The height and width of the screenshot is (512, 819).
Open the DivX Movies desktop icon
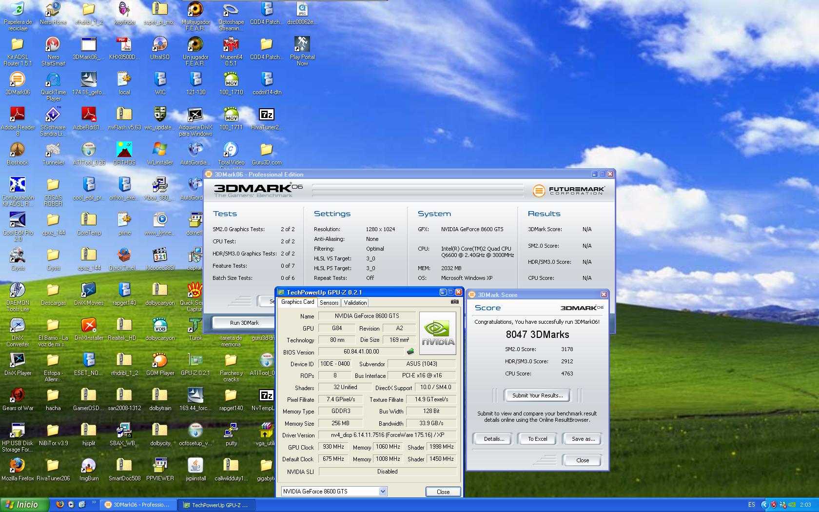(89, 294)
